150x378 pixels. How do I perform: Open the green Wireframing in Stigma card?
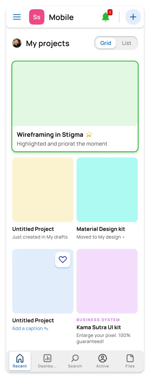[x=75, y=106]
